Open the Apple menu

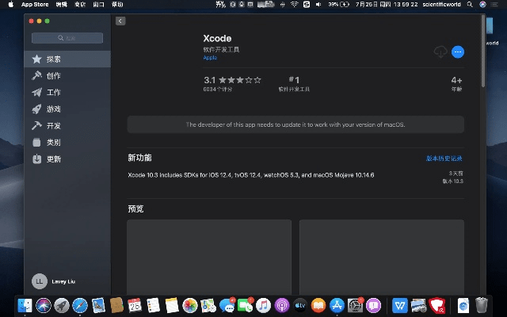(x=10, y=5)
